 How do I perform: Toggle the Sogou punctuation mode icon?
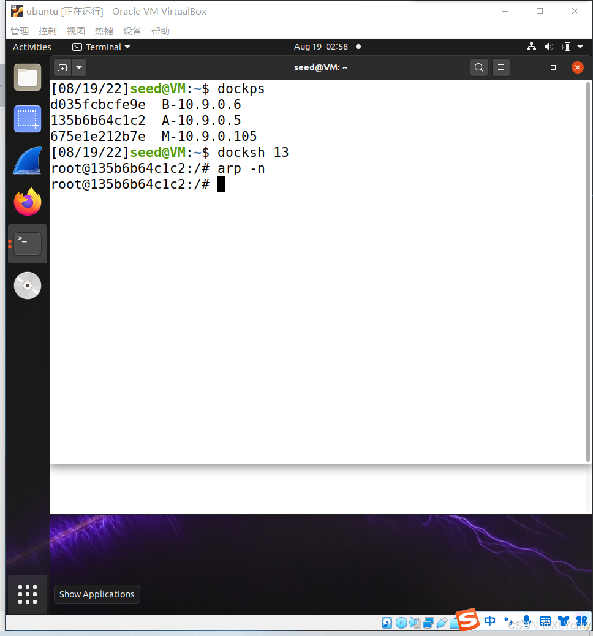tap(508, 621)
